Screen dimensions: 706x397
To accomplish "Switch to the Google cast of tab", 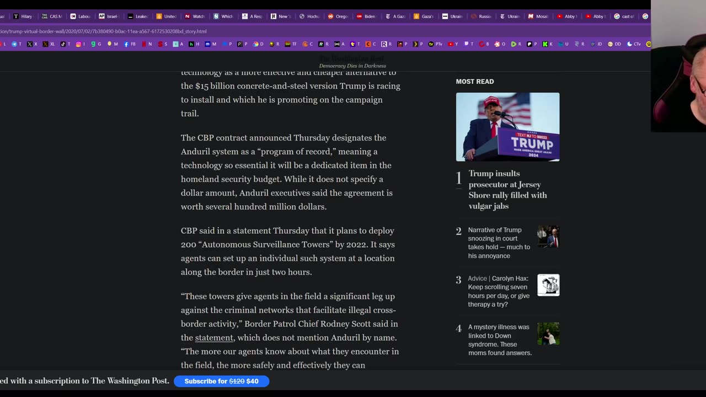I will (x=625, y=17).
